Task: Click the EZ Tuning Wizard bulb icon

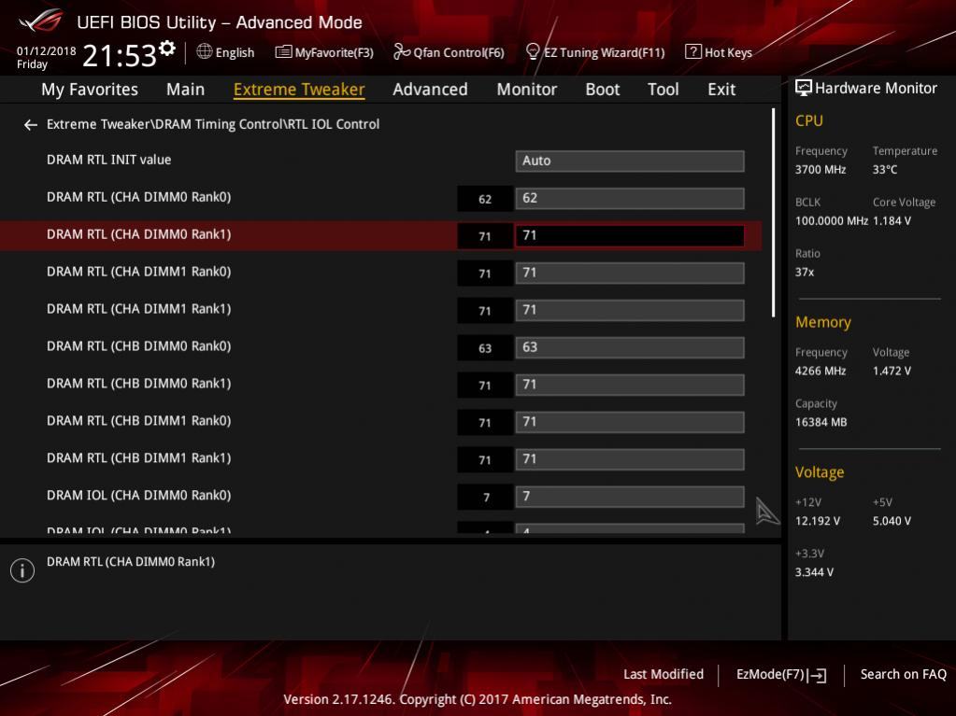Action: pos(533,51)
